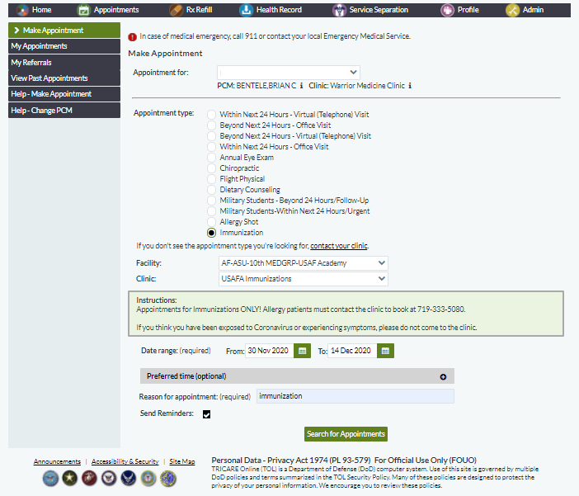Image resolution: width=579 pixels, height=496 pixels.
Task: Click the Service Separation icon
Action: point(339,10)
